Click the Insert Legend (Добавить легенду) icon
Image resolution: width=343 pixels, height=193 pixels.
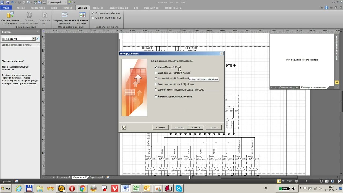pos(82,15)
